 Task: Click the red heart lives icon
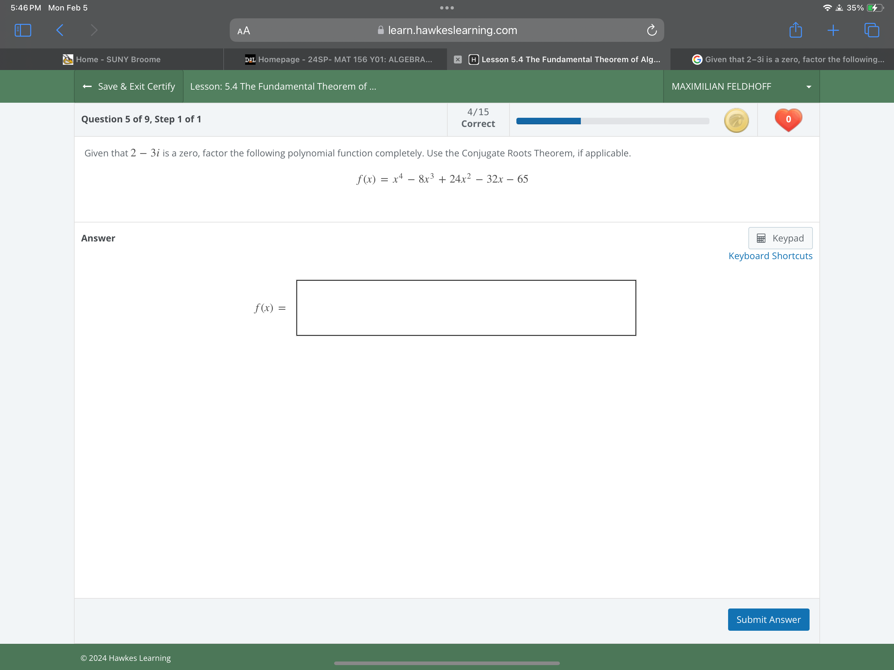[x=788, y=119]
